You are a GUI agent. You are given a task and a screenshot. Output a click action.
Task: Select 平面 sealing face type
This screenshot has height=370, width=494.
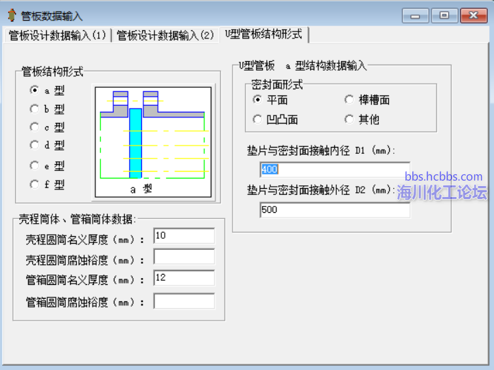click(x=270, y=100)
